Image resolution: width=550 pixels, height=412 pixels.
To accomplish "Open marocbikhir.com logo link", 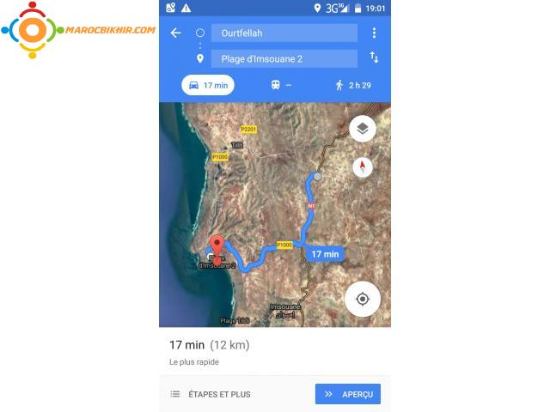I will [78, 30].
